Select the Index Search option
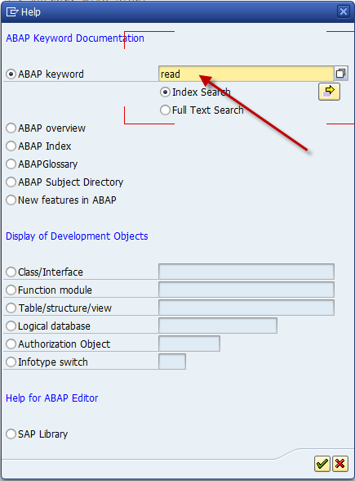The height and width of the screenshot is (481, 355). (165, 92)
